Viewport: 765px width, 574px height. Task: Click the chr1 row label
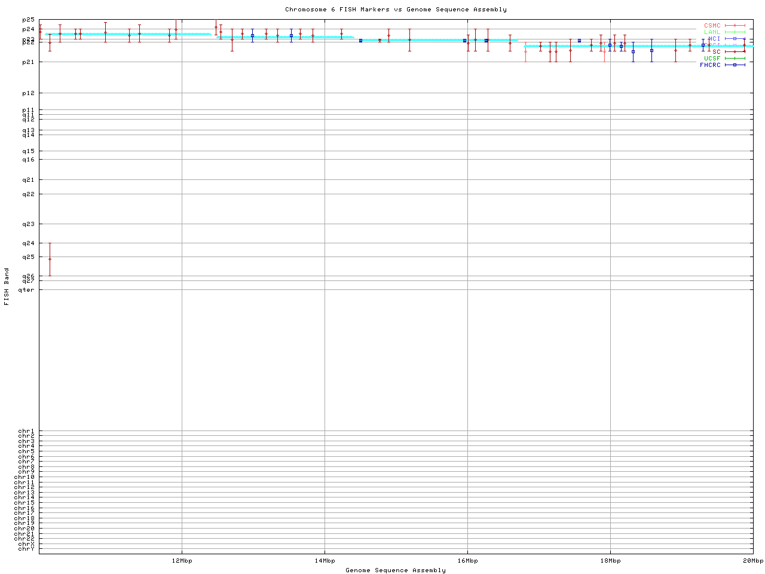26,431
